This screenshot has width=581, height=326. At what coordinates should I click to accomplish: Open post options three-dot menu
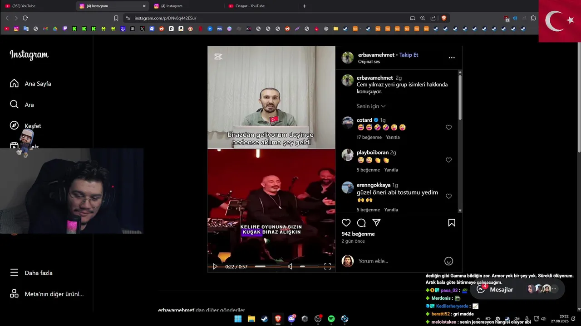pyautogui.click(x=452, y=58)
